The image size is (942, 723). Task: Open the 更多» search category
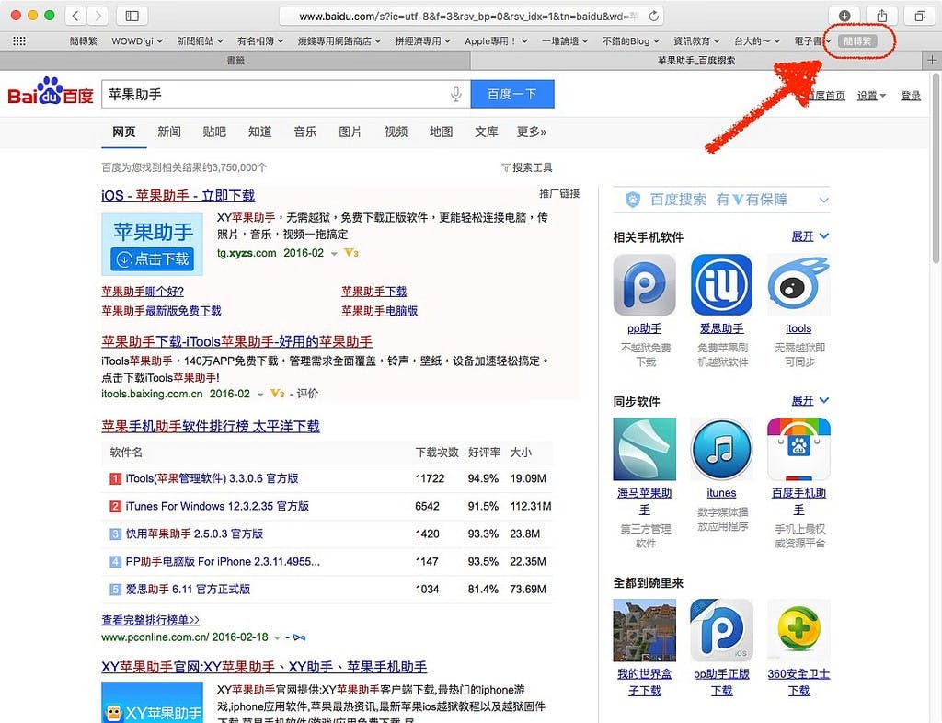(531, 132)
